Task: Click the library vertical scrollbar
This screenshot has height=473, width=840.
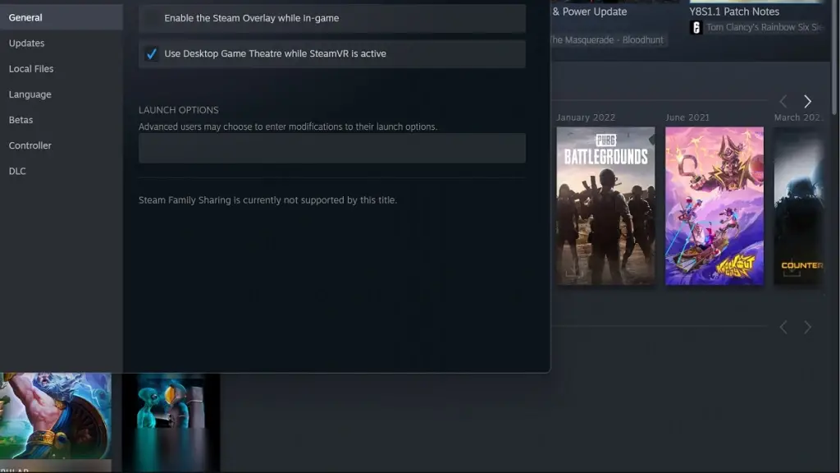Action: (834, 57)
